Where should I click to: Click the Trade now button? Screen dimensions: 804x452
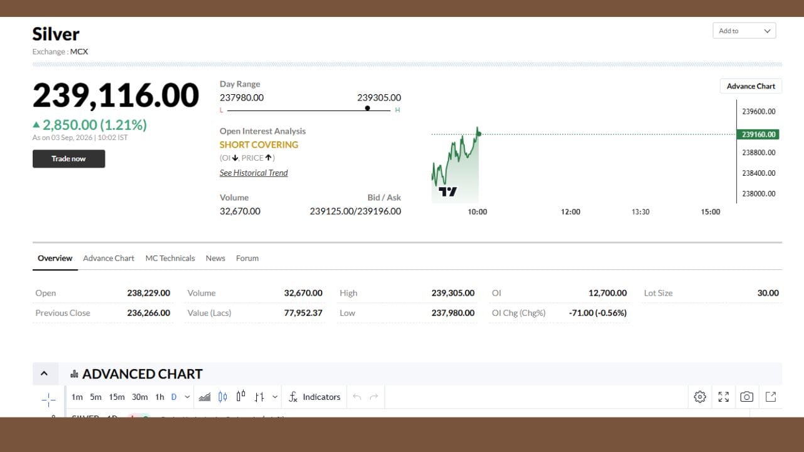pos(68,159)
